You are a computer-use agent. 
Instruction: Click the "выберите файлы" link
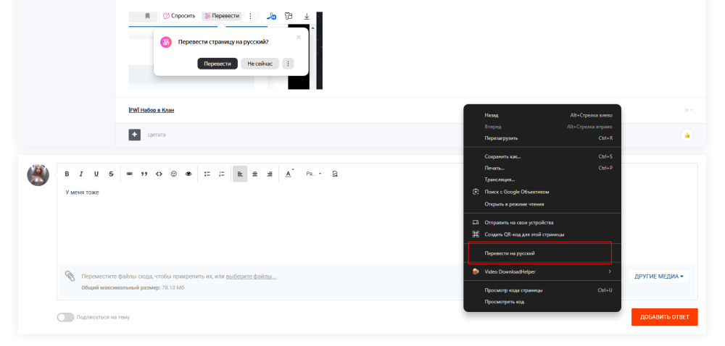(x=251, y=277)
